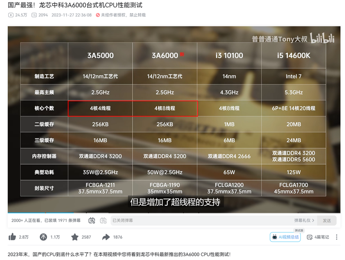
Task: Click the 双通道DDR4 2666 cell
Action: [229, 156]
